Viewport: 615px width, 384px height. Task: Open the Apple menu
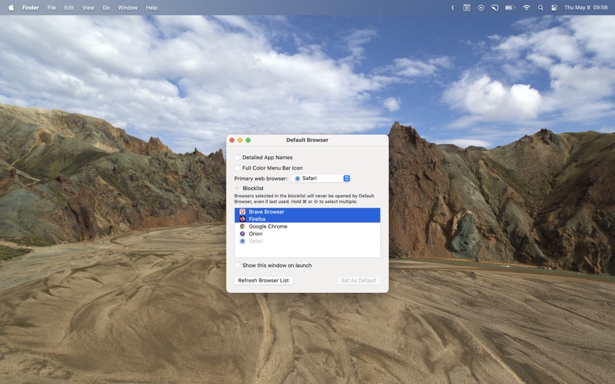(x=11, y=8)
